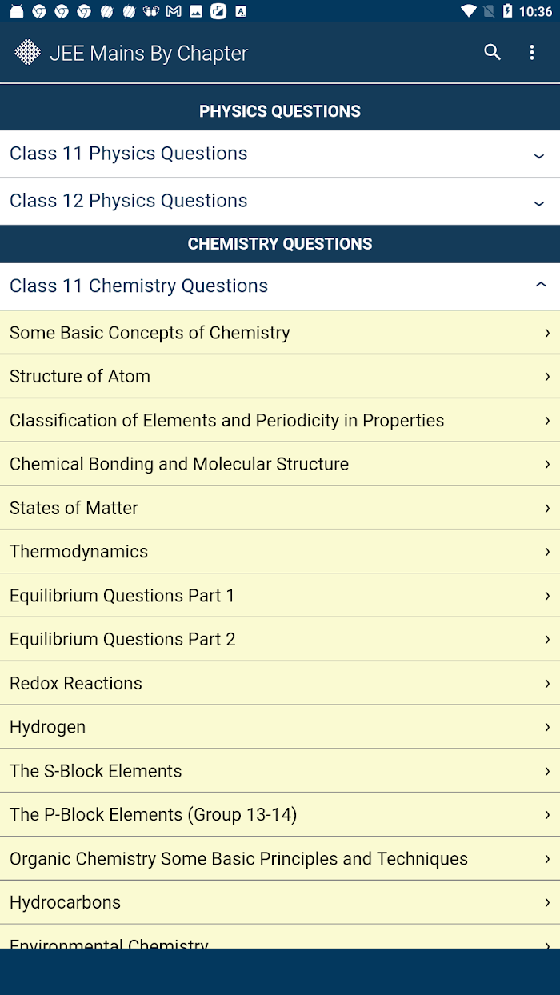Click the arrow next to Hydrocarbons
Viewport: 560px width, 995px height.
547,902
